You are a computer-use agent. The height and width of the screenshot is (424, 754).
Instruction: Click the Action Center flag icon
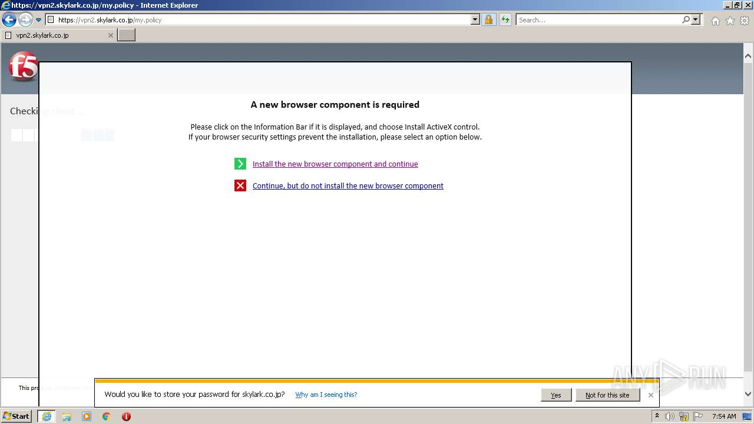click(x=698, y=416)
